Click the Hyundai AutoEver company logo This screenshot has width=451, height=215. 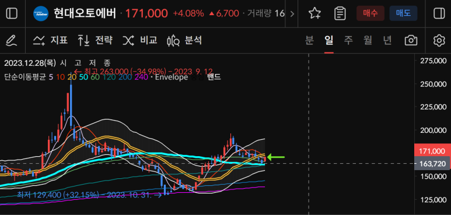point(41,13)
